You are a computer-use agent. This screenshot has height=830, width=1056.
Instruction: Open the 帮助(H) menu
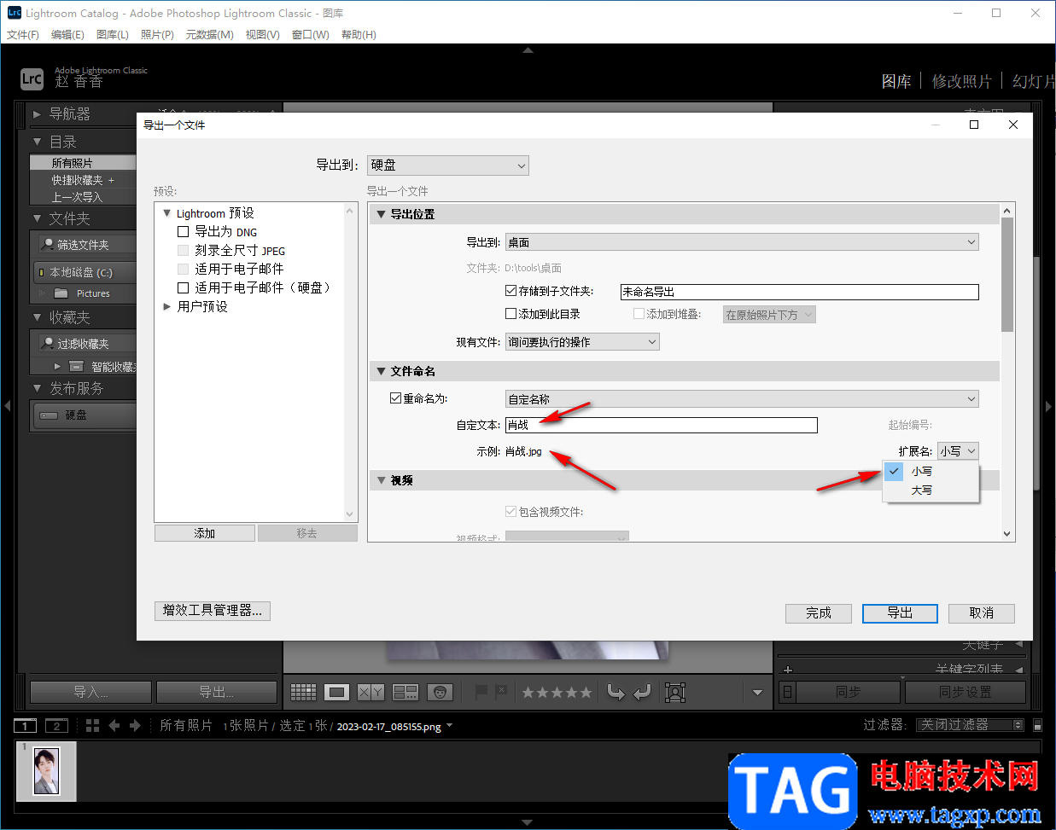[x=359, y=35]
